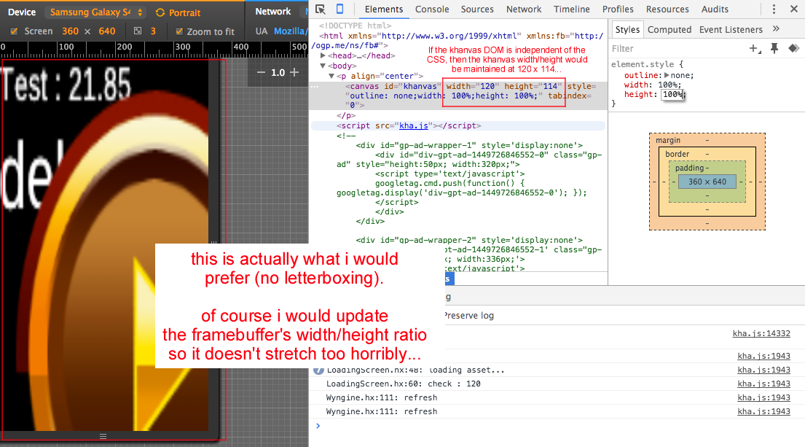Open the Timeline tab
805x447 pixels.
coord(571,9)
